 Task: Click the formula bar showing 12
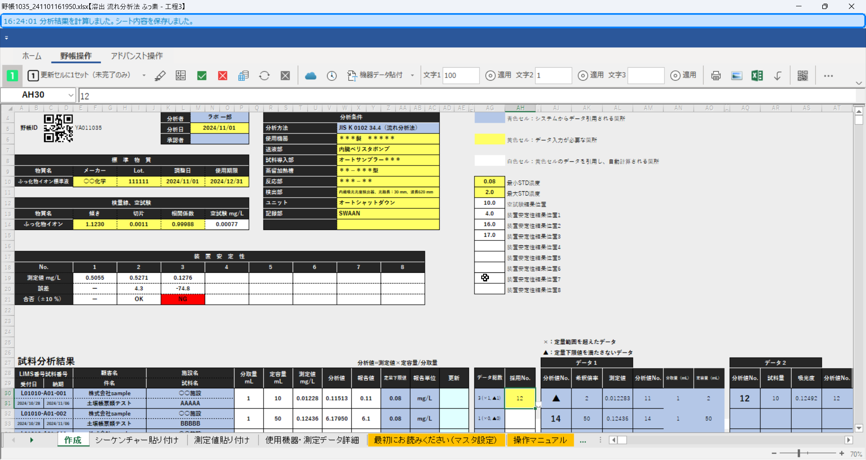(467, 96)
